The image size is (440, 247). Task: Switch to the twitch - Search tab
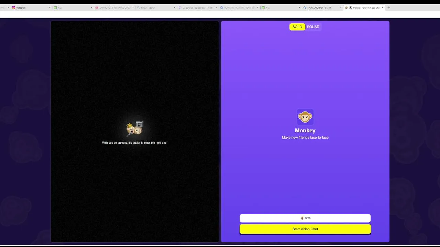pos(156,8)
